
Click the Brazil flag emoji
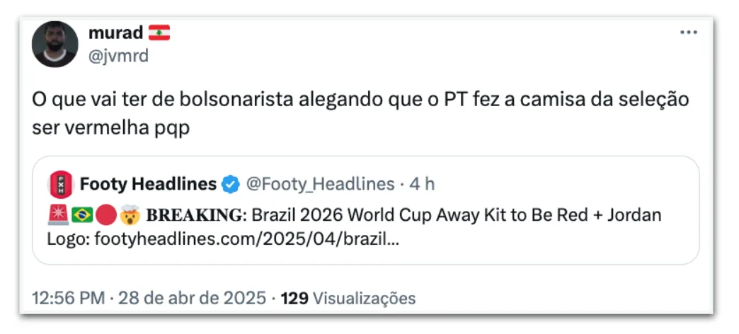[82, 215]
